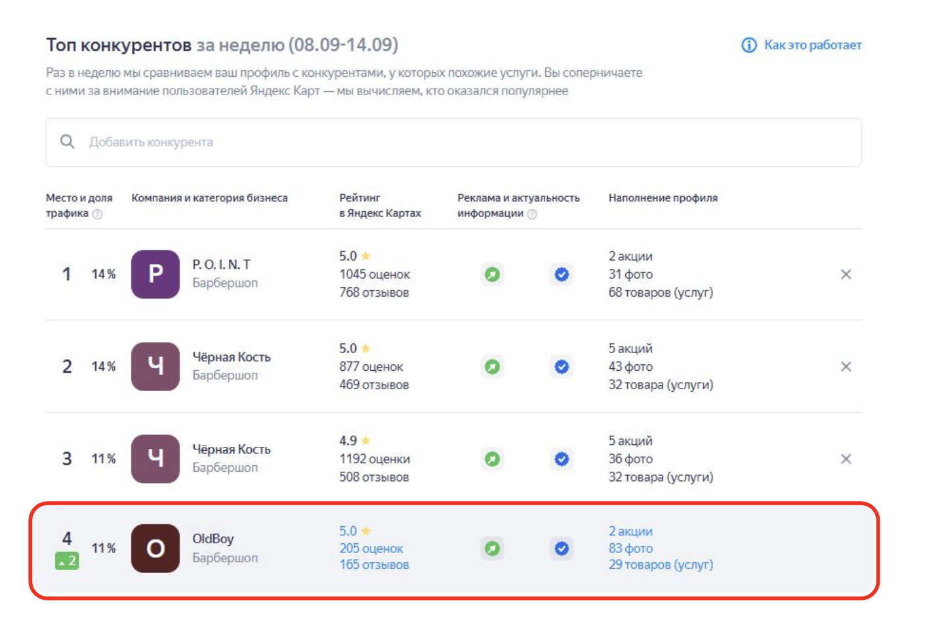Open avatar of Чёрная Кость with 877 оценок
The image size is (925, 626).
coord(155,367)
